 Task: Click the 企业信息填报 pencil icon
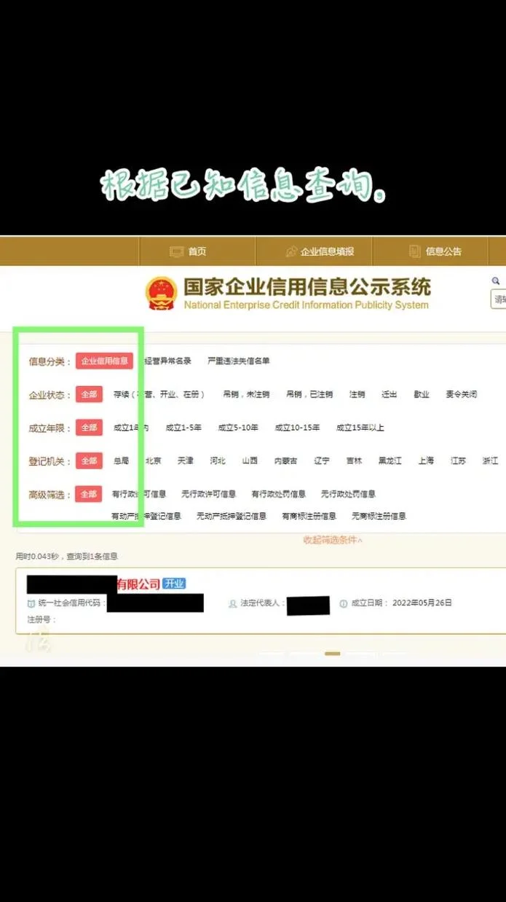(x=291, y=251)
